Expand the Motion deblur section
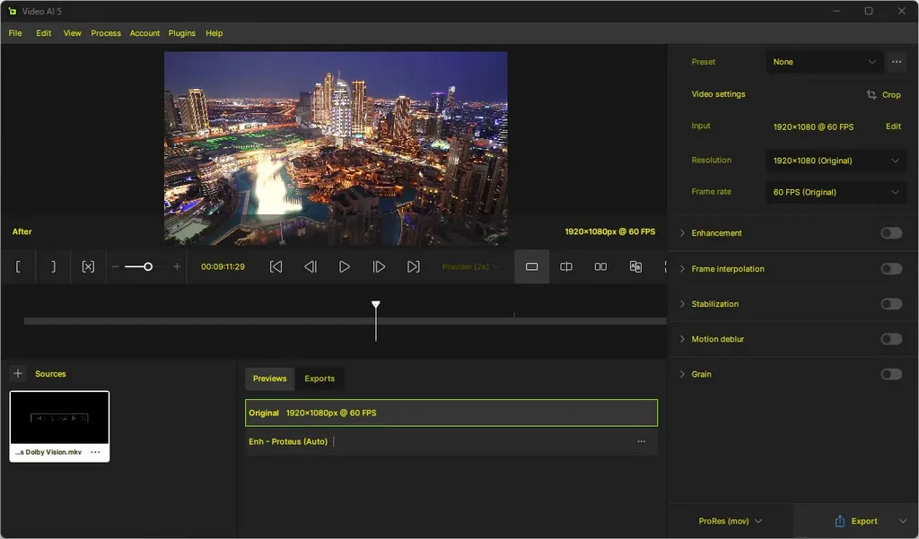This screenshot has height=539, width=919. 682,339
